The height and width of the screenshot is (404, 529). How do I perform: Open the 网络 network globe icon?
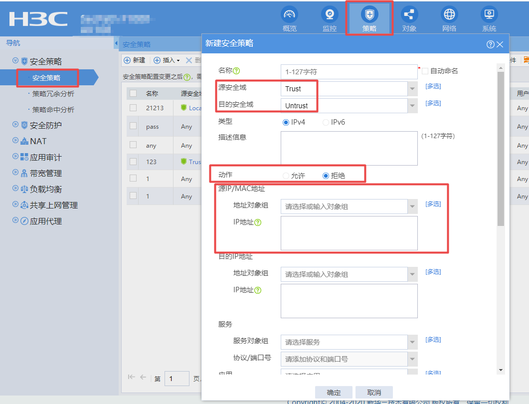[x=449, y=14]
